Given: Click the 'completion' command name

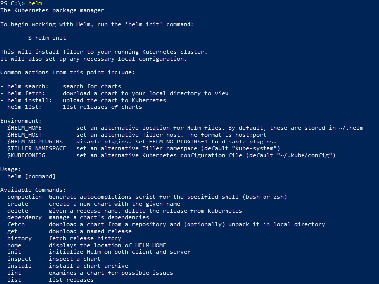Looking at the screenshot, I should pyautogui.click(x=25, y=197).
